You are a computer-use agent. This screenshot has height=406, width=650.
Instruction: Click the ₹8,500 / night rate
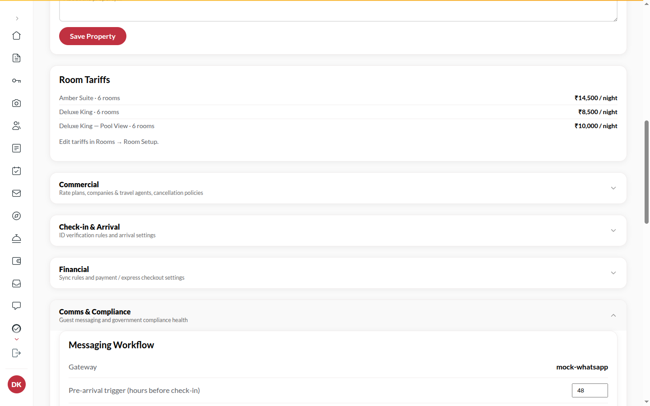(x=598, y=112)
